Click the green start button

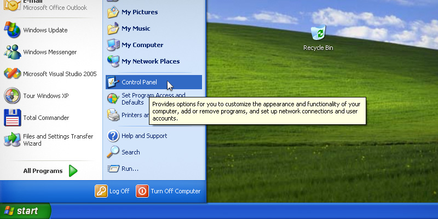point(25,211)
